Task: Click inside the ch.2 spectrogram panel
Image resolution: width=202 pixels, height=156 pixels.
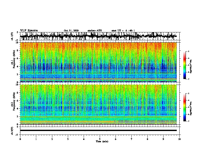Action: click(98, 105)
